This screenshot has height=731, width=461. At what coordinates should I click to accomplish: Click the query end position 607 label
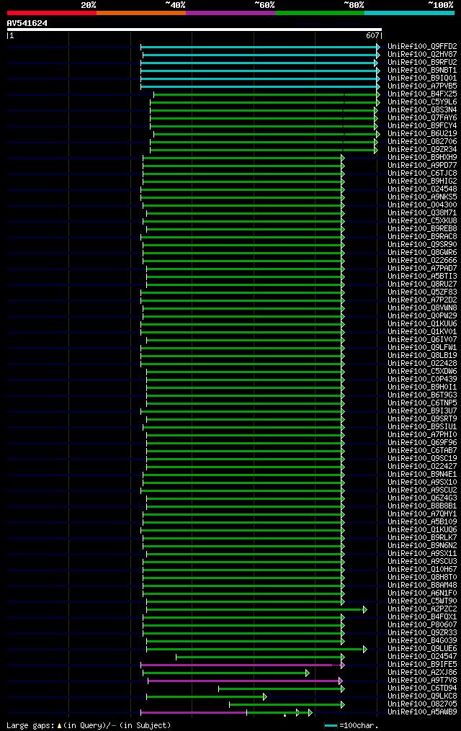pos(372,35)
